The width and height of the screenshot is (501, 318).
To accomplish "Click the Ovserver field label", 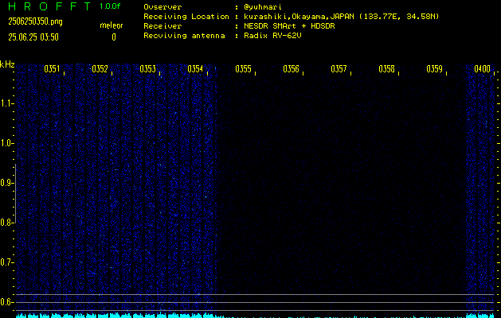I will click(x=162, y=7).
